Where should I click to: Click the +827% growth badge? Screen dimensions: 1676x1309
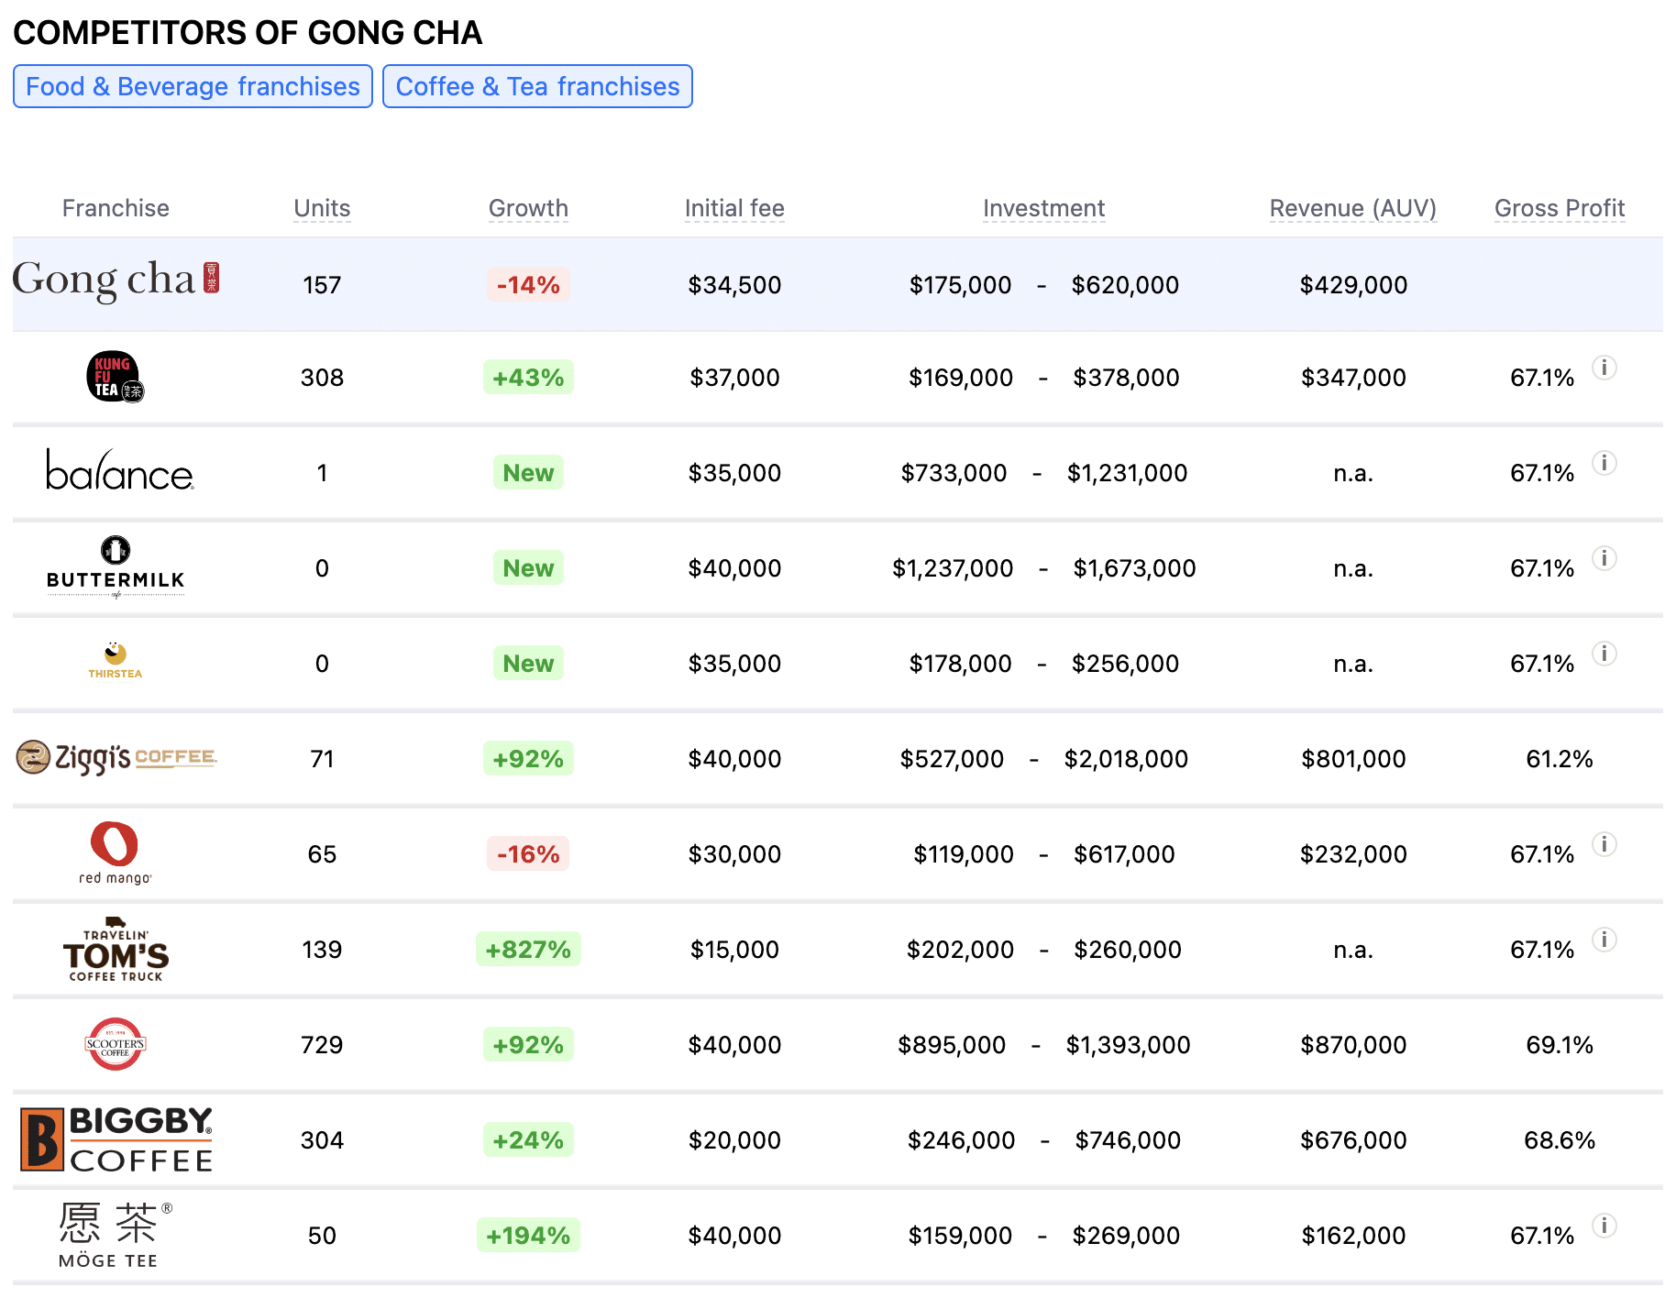point(528,950)
